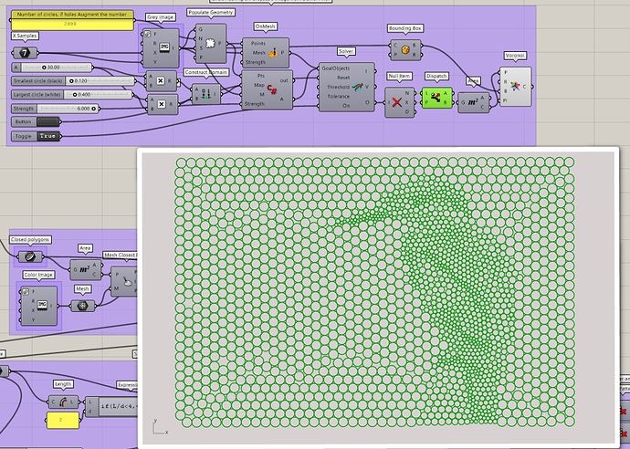Click the A slider set to 30.00
This screenshot has height=449, width=630.
tap(52, 67)
